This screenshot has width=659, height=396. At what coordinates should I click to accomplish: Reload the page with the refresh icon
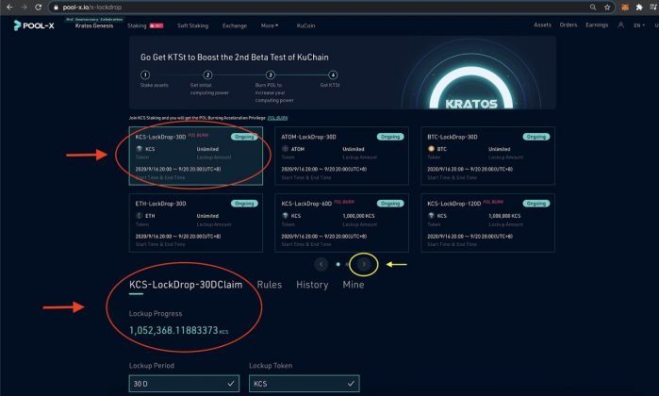click(x=38, y=8)
